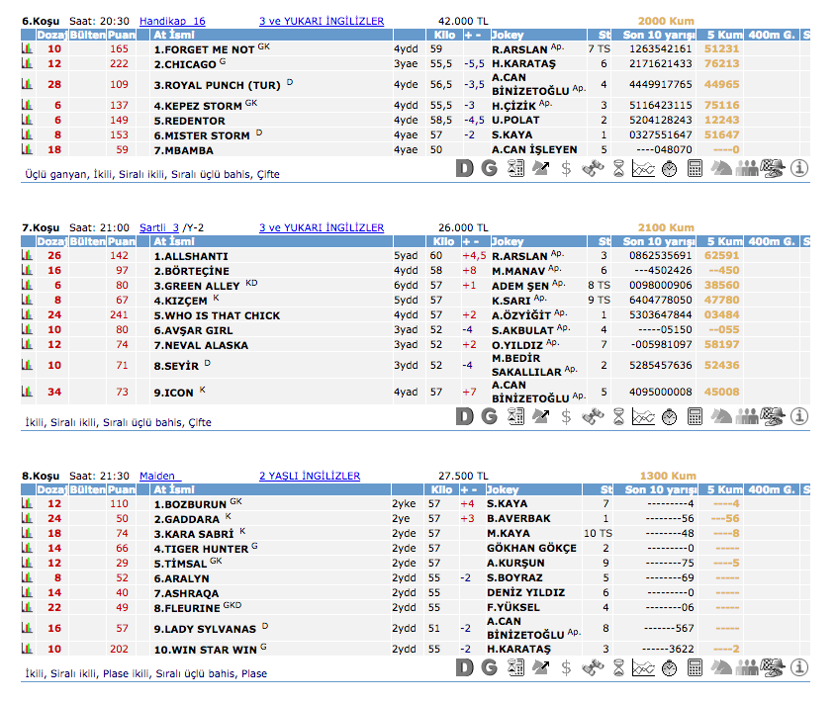The image size is (837, 703).
Task: Click the horse heads icon in race 6
Action: (721, 169)
